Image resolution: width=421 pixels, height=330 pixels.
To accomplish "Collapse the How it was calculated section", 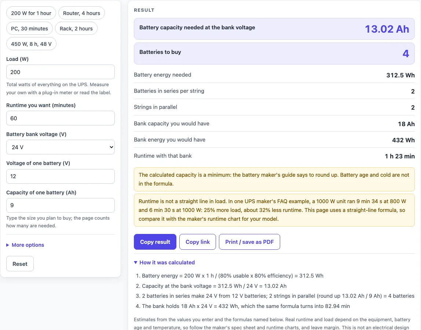I will (x=164, y=263).
